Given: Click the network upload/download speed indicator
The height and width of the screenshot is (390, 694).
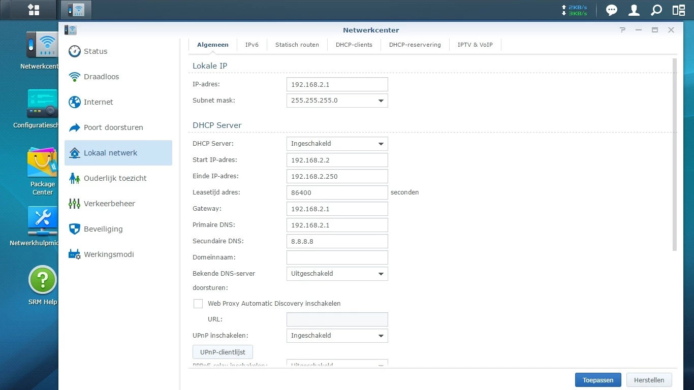Looking at the screenshot, I should click(x=574, y=10).
